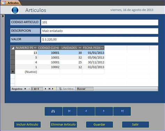
Task: Select order number 1 cell
Action: click(x=26, y=67)
